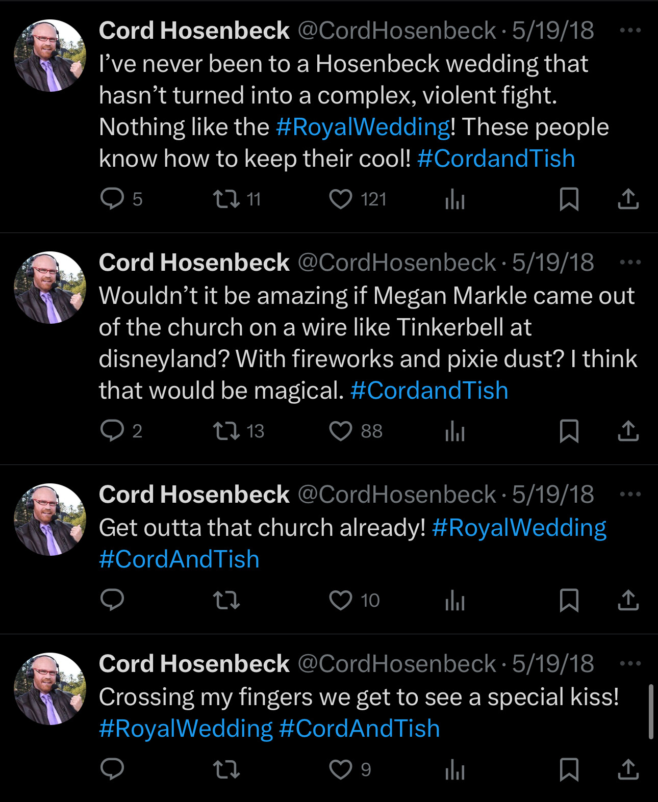This screenshot has height=802, width=658.
Task: Open more options on the first tweet
Action: tap(630, 31)
